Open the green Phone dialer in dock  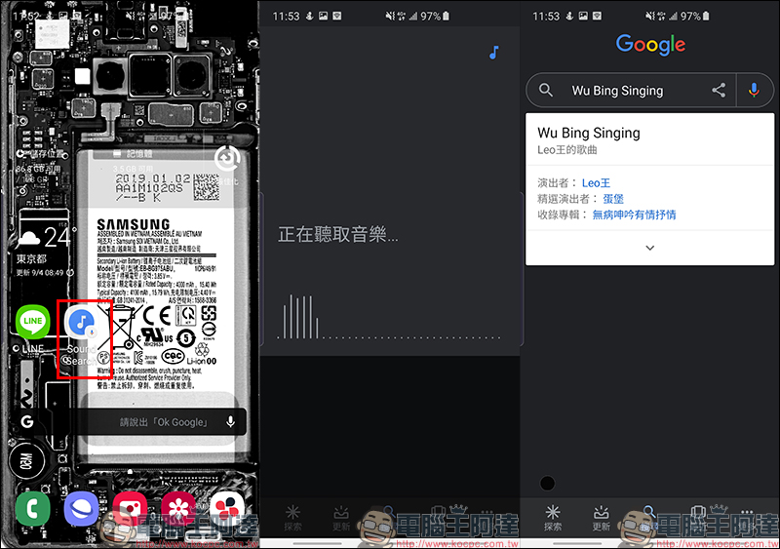[x=33, y=510]
